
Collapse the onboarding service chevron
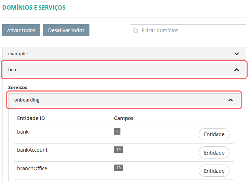pos(231,100)
